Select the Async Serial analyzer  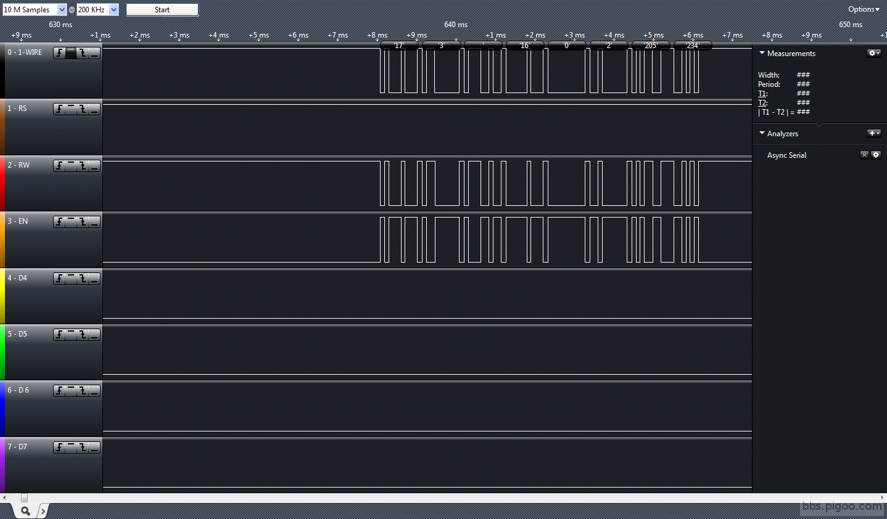786,155
